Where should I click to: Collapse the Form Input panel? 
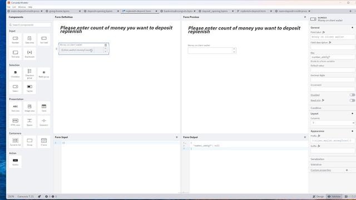tap(177, 137)
